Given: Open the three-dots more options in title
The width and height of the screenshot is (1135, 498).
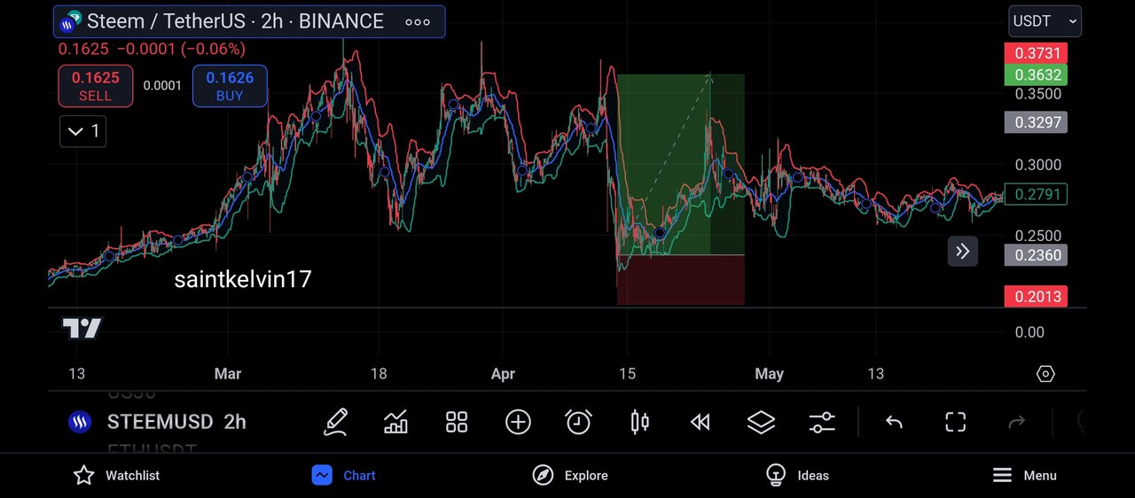Looking at the screenshot, I should pos(418,22).
